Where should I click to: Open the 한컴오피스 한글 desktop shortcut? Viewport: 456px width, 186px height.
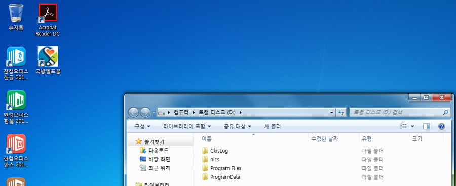pyautogui.click(x=16, y=64)
